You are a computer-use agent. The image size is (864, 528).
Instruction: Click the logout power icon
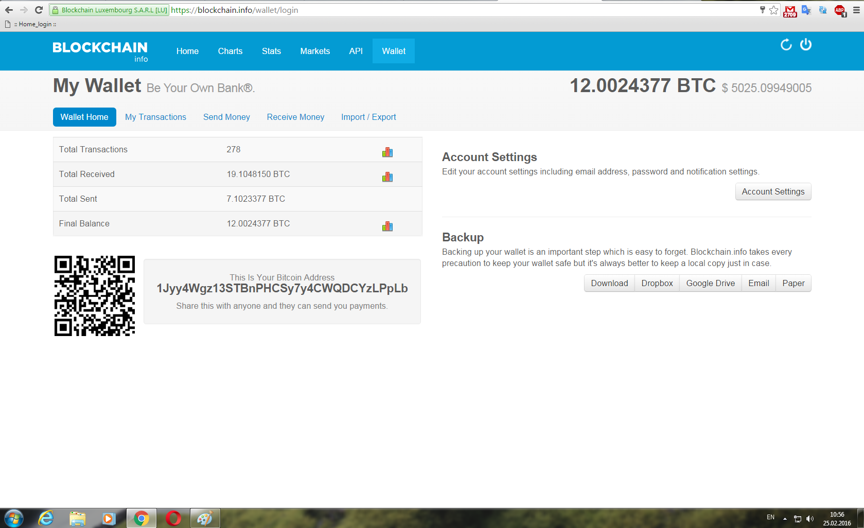[x=806, y=45]
